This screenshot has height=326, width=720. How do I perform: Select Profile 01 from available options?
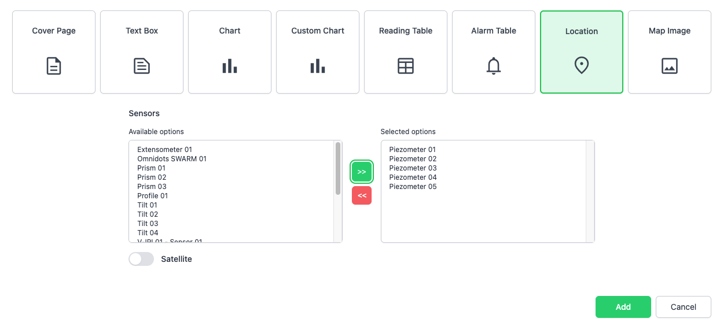(153, 196)
